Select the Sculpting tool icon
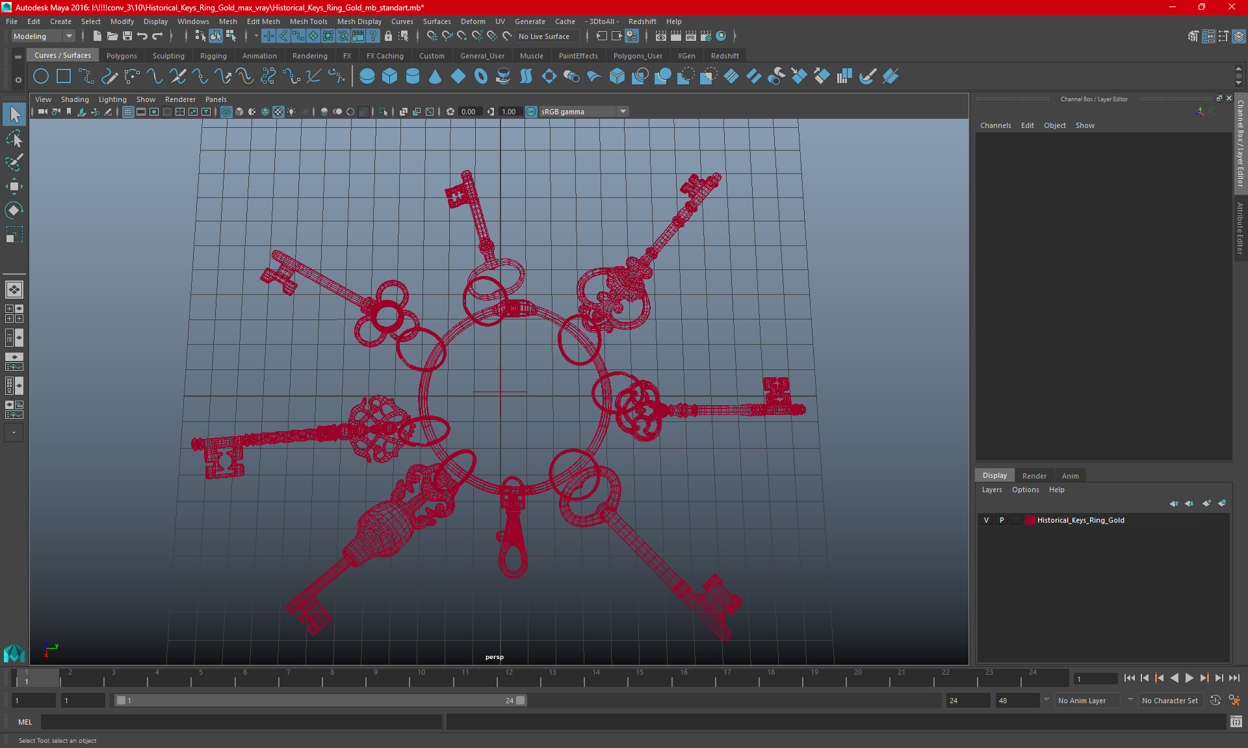 tap(168, 55)
